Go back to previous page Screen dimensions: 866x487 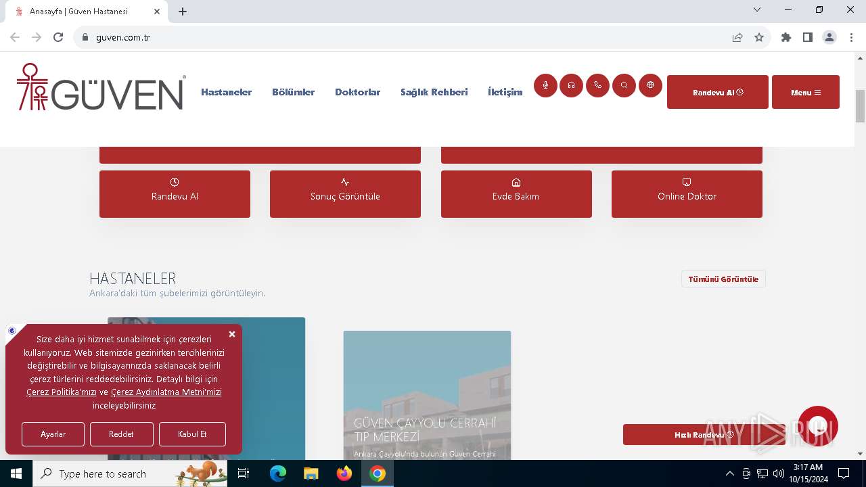coord(15,37)
